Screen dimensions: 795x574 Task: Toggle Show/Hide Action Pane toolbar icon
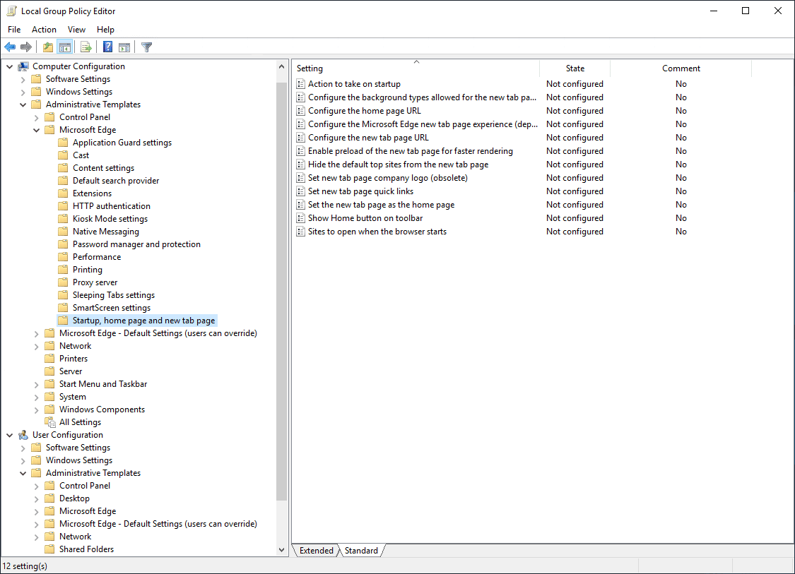(124, 47)
